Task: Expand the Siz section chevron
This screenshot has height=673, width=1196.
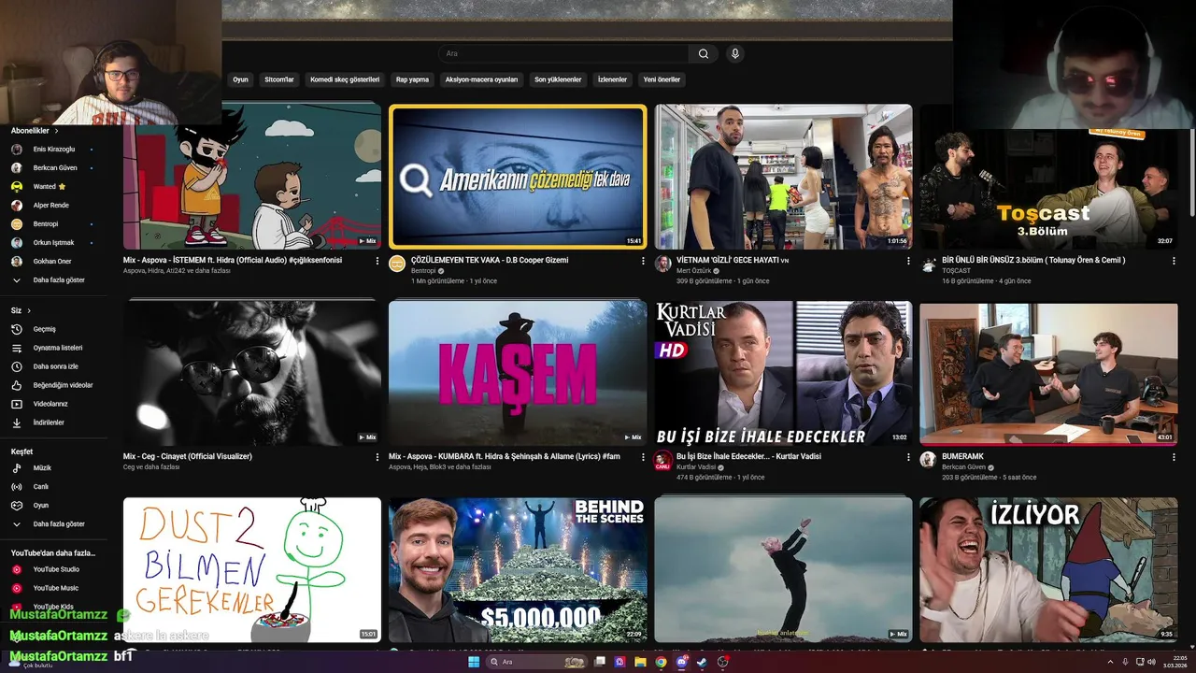Action: (29, 310)
